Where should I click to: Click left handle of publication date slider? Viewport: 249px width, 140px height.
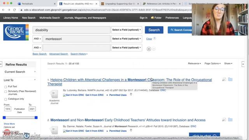click(x=4, y=117)
